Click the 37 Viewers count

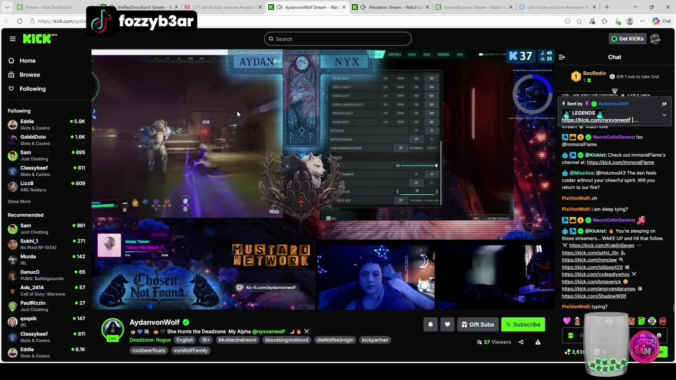tap(494, 342)
